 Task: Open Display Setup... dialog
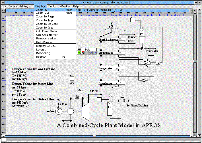[55, 46]
